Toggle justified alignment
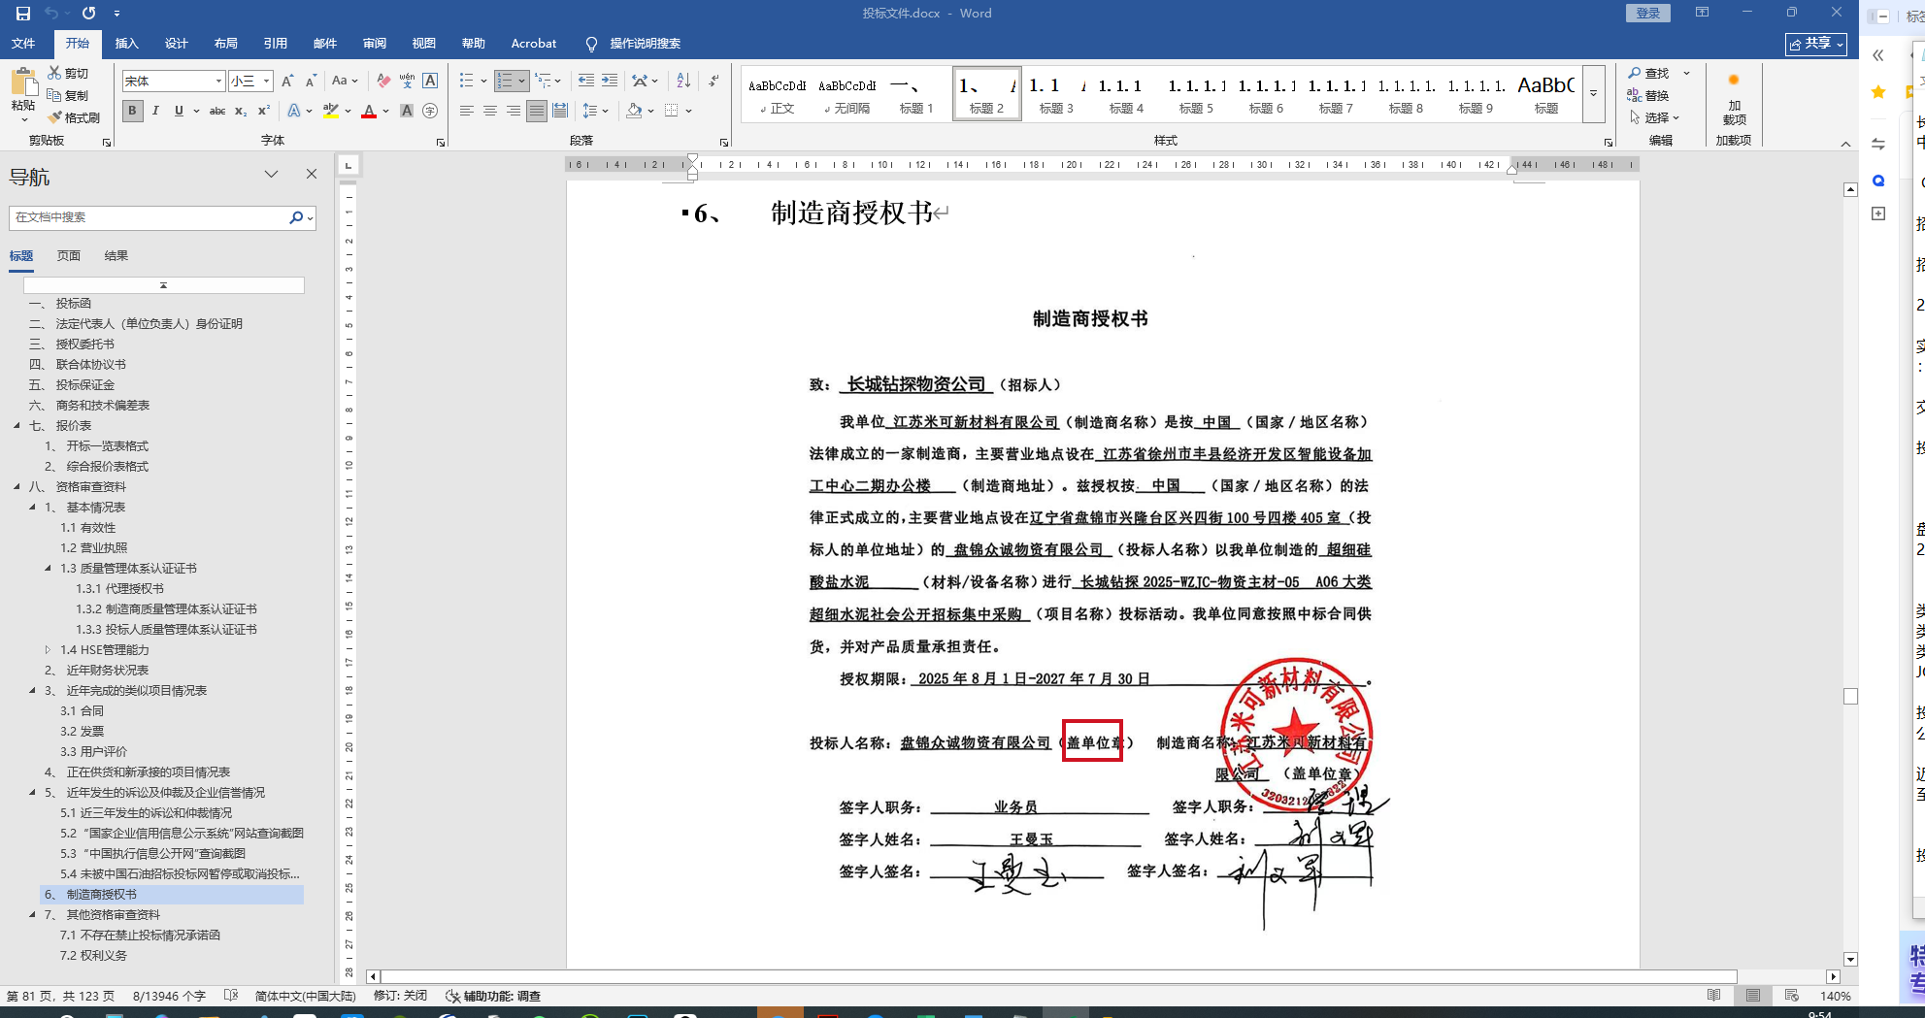1925x1018 pixels. click(537, 111)
